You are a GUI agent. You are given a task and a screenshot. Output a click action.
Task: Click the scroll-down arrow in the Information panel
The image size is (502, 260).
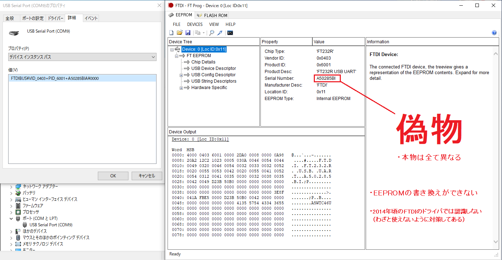click(496, 242)
